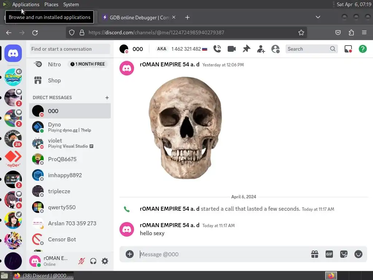Open a new browser tab
The width and height of the screenshot is (373, 280).
coord(188,17)
